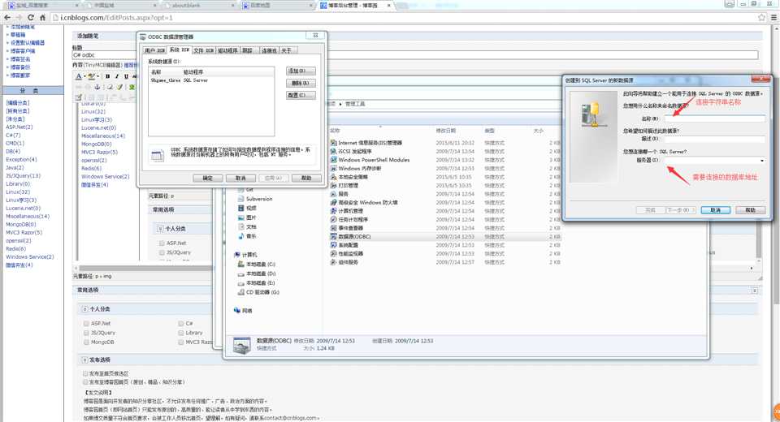
Task: Select 网络 node in Explorer tree
Action: [243, 310]
